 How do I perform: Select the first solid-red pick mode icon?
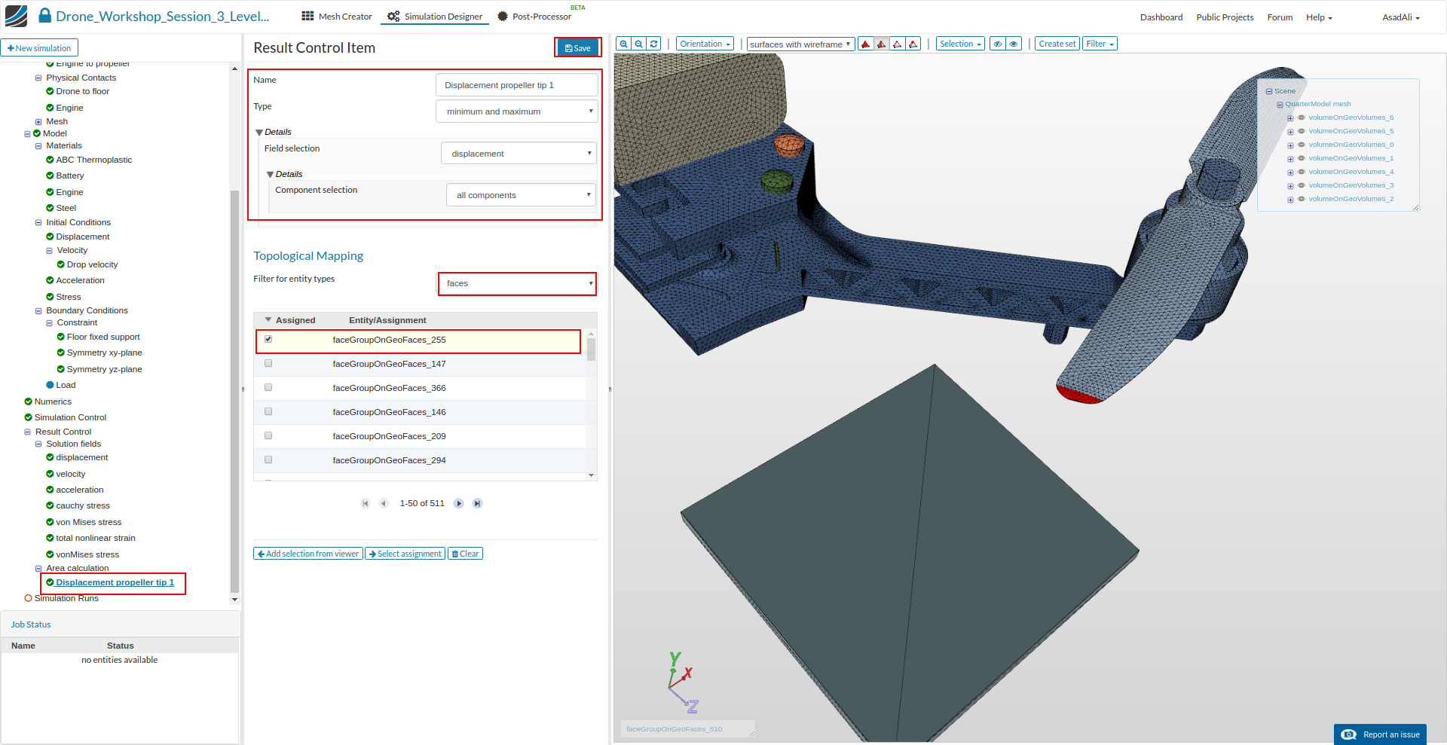[x=866, y=44]
